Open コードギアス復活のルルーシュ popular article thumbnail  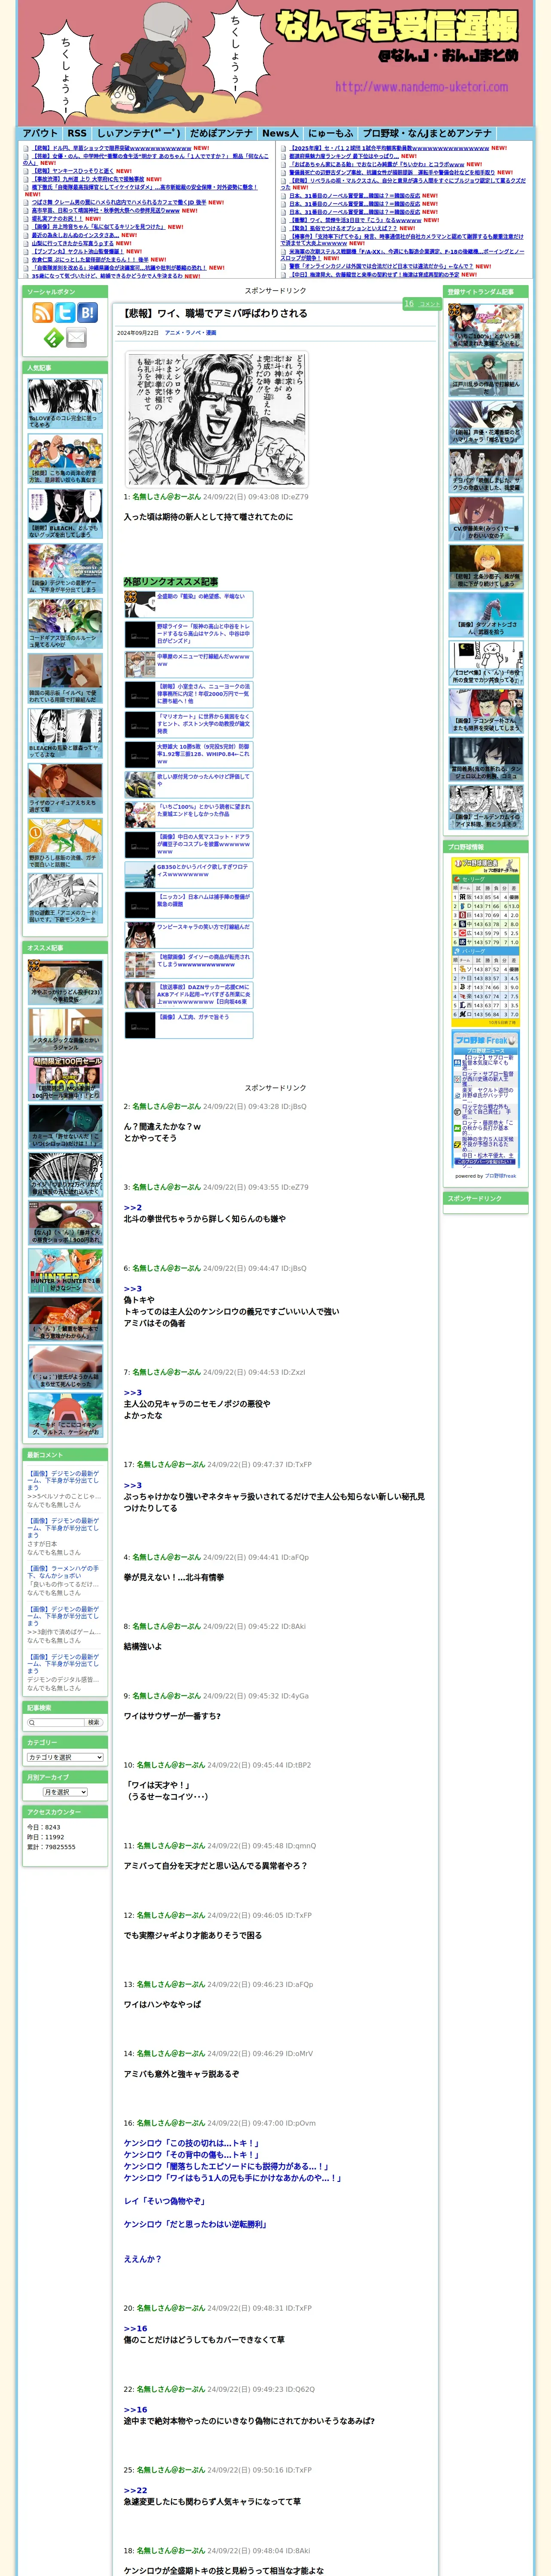65,624
